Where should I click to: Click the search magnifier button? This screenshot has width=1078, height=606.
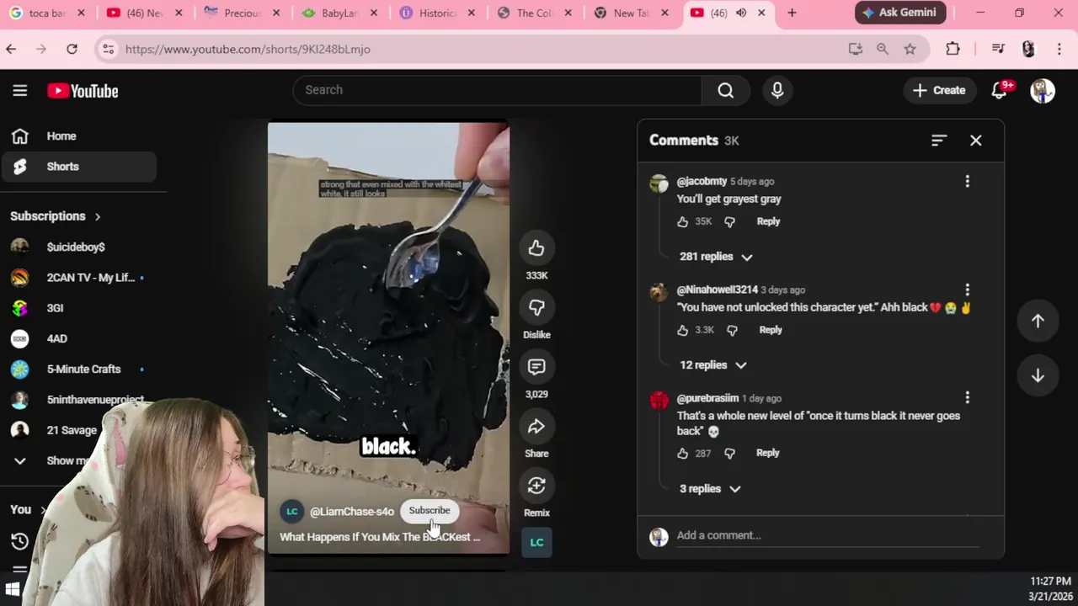tap(725, 90)
